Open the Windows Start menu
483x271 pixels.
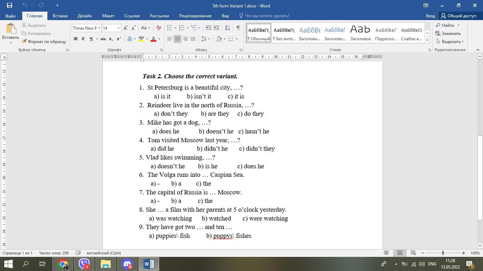[x=8, y=264]
